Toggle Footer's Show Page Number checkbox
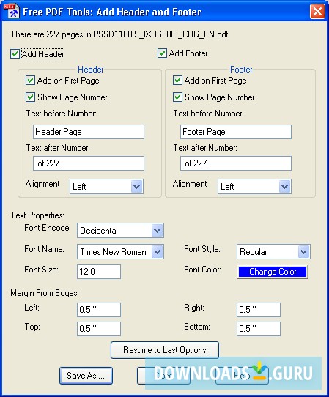 [x=177, y=97]
